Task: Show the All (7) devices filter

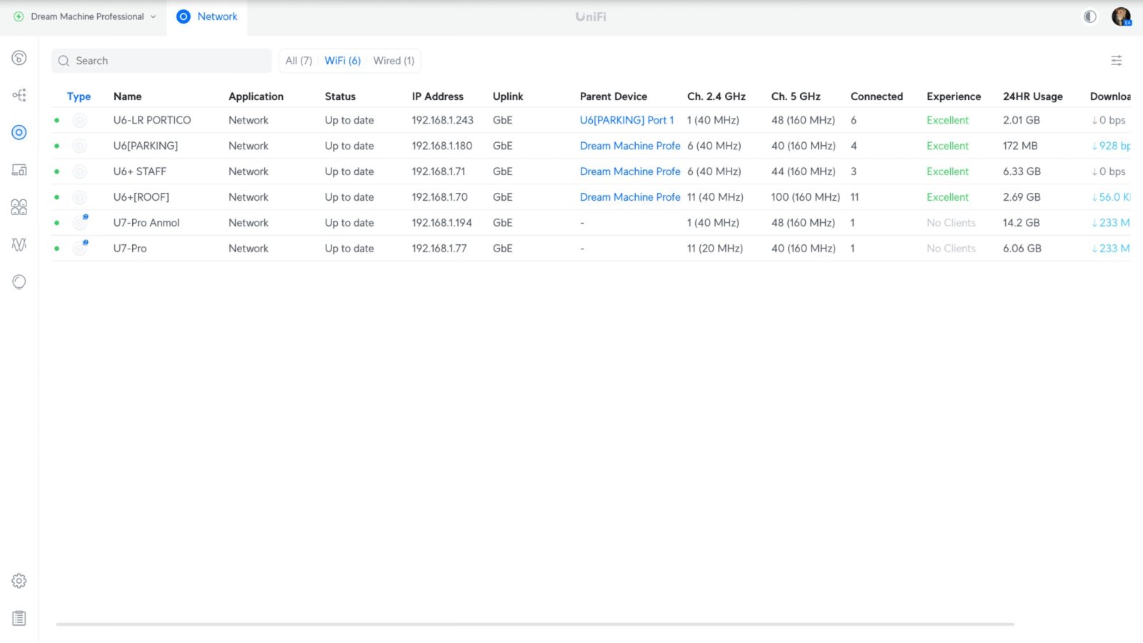Action: (x=299, y=61)
